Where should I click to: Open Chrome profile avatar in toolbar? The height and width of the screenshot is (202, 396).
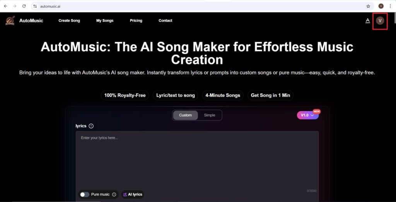381,6
